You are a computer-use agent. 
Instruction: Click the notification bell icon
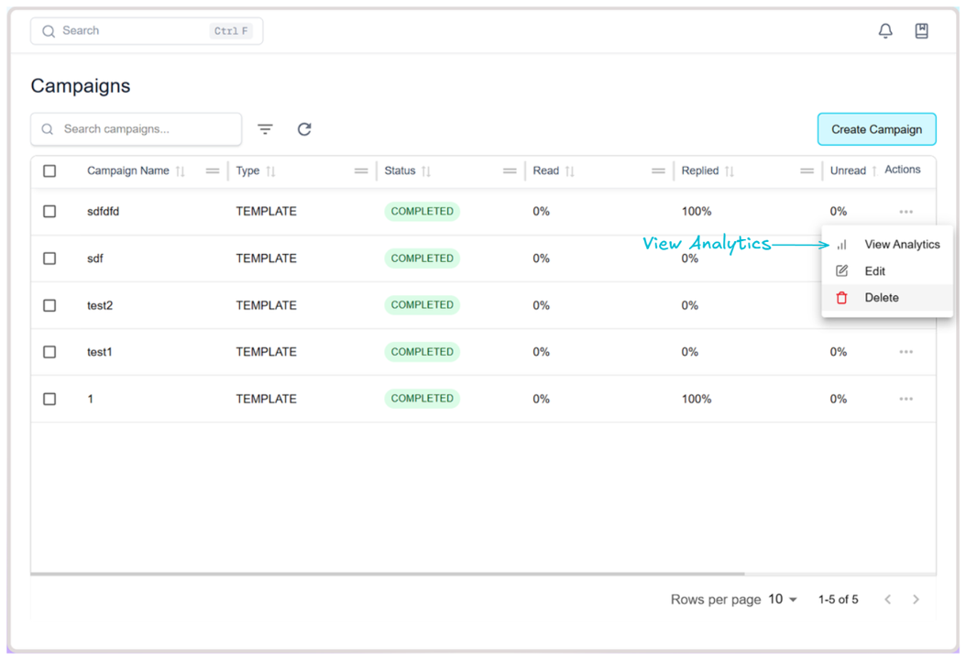pyautogui.click(x=885, y=31)
